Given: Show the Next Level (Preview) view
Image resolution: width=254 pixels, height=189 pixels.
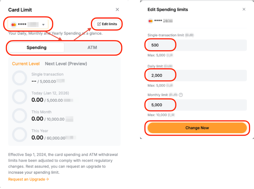Looking at the screenshot, I should (x=66, y=64).
